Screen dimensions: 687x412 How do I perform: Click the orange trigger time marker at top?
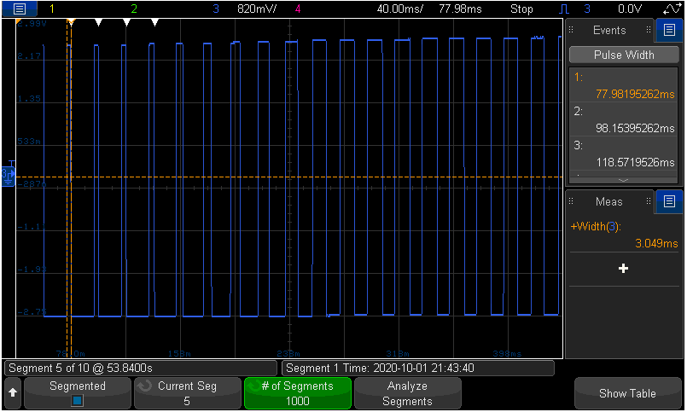(71, 22)
